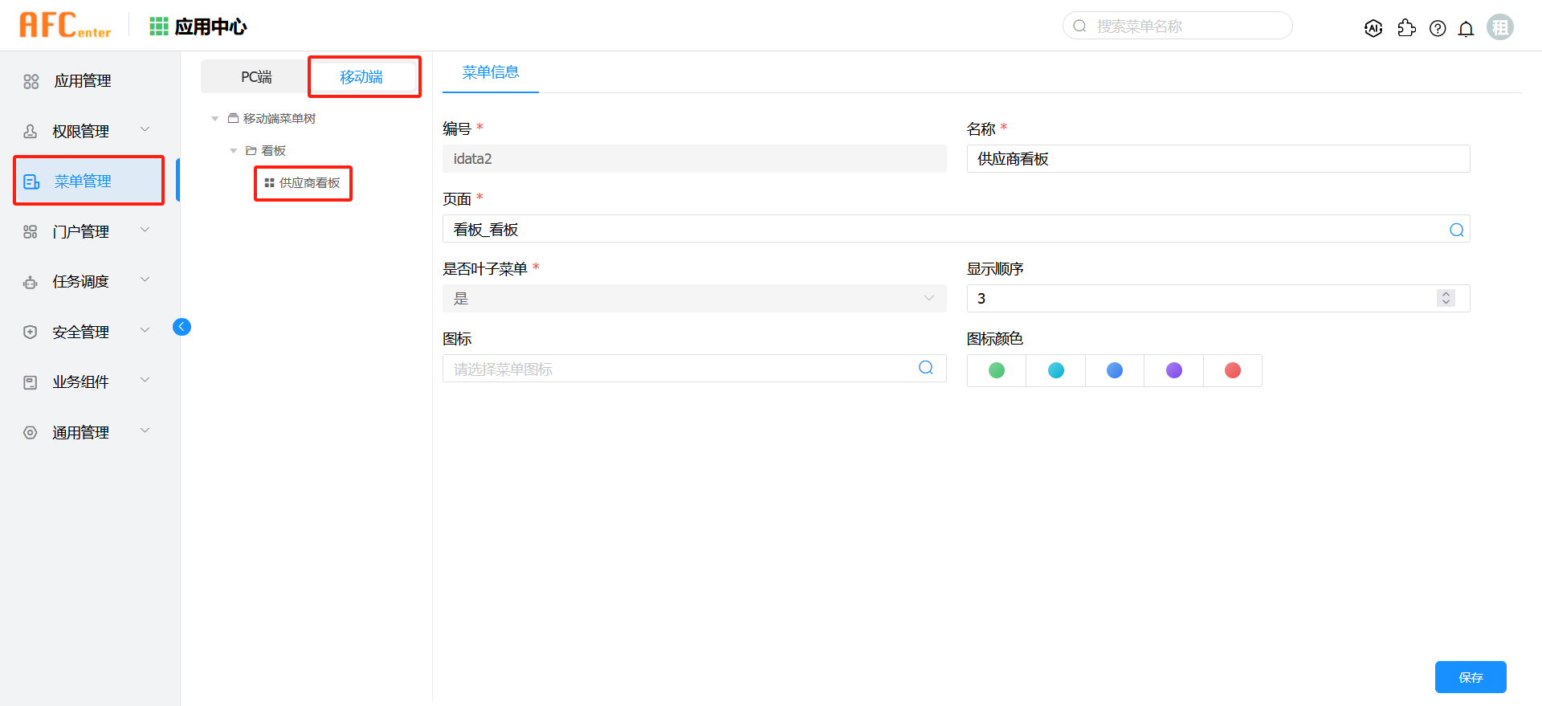Open the plugin puzzle icon

[x=1406, y=28]
